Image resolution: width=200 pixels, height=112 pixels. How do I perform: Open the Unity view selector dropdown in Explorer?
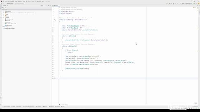[x=5, y=6]
